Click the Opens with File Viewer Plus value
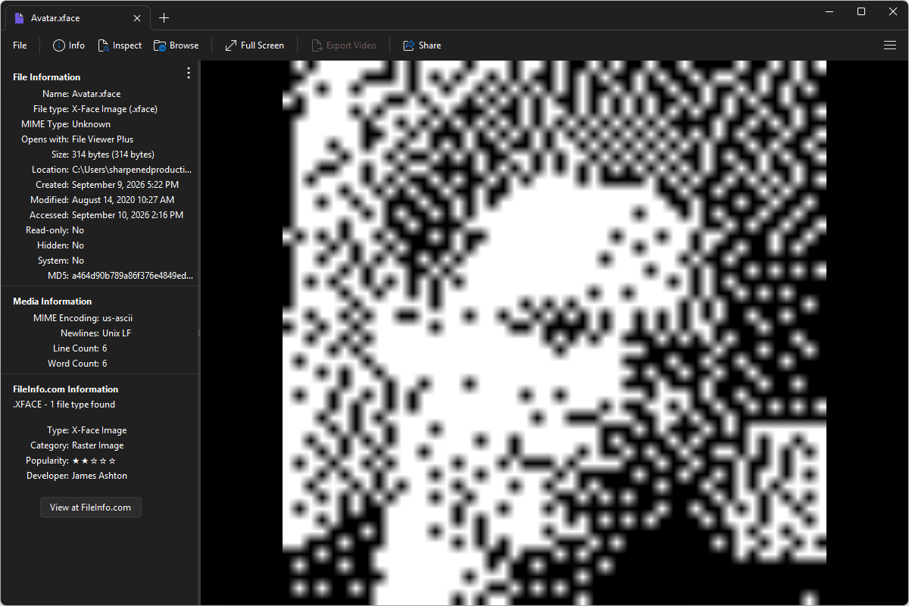Viewport: 909px width, 606px height. pos(102,139)
